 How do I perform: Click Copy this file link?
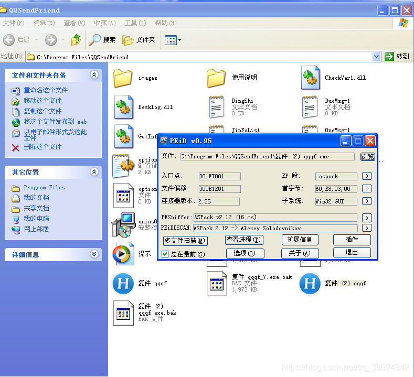coord(43,111)
